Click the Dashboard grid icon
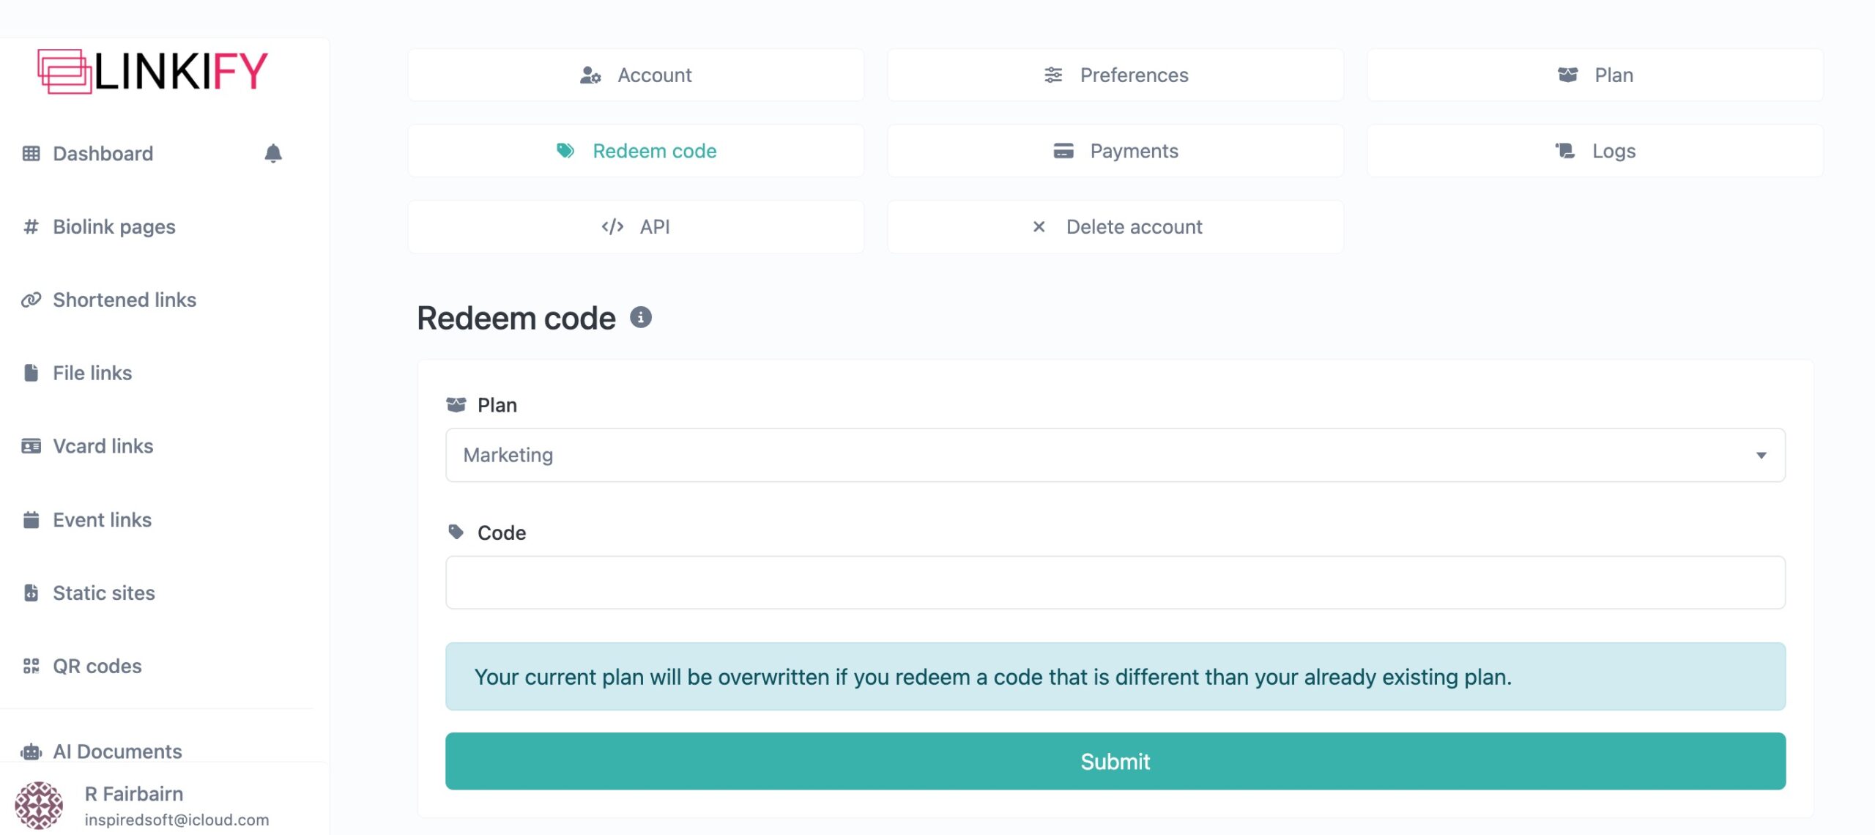The width and height of the screenshot is (1875, 835). pos(31,153)
